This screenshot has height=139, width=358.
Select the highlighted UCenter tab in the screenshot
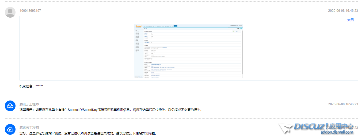click(176, 26)
